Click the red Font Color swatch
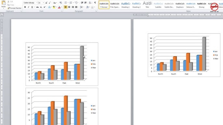This screenshot has height=125, width=223. coord(59,7)
